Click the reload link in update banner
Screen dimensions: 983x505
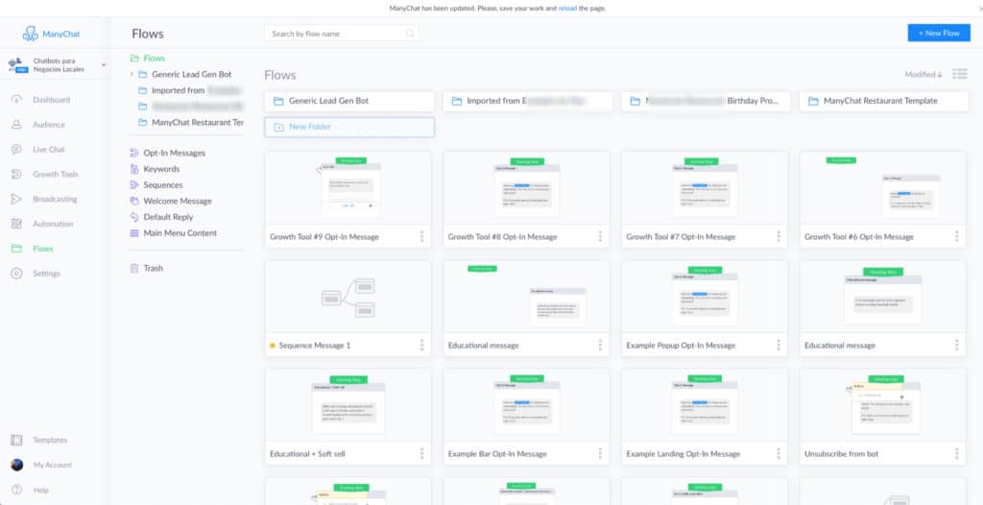click(x=568, y=8)
